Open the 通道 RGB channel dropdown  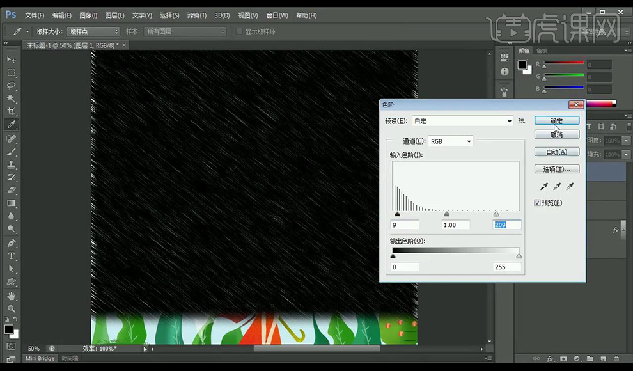(x=450, y=141)
